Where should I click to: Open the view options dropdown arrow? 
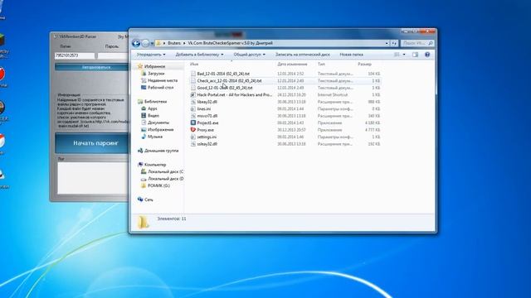pos(404,55)
